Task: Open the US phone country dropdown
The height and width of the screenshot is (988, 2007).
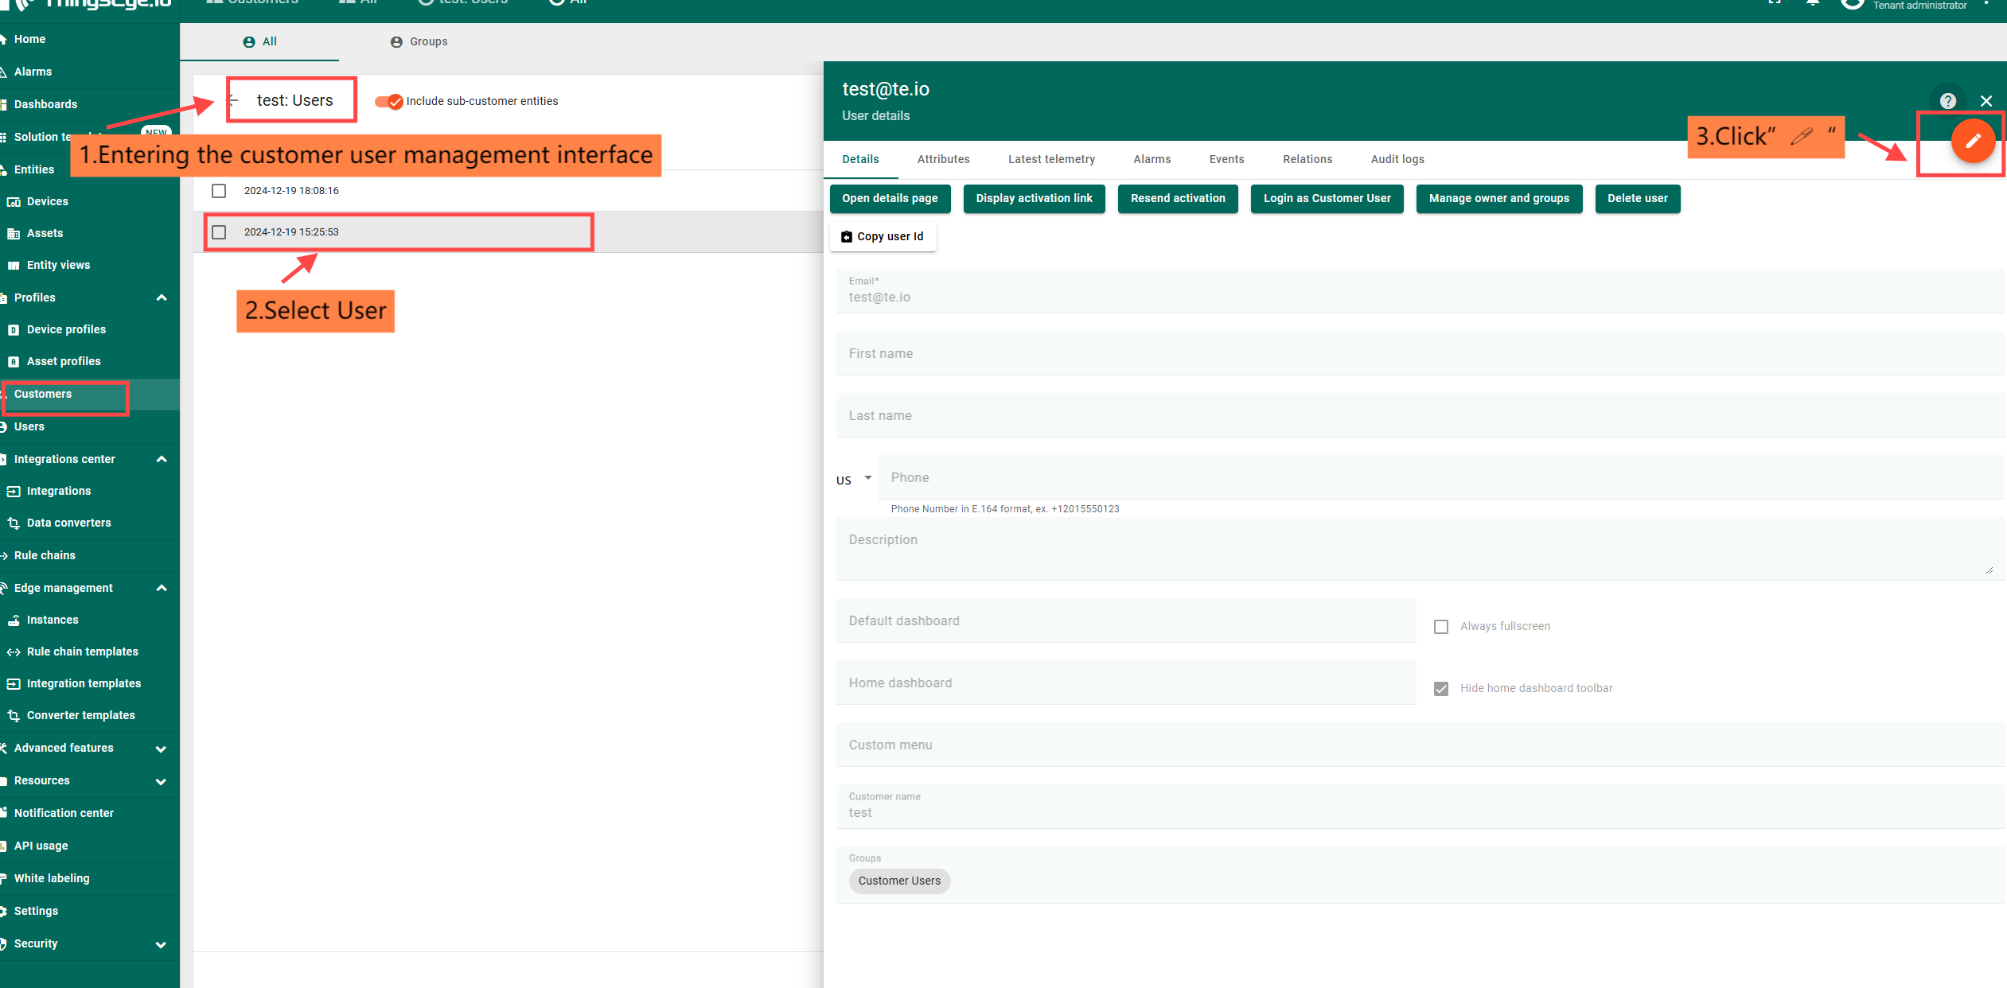Action: [854, 479]
